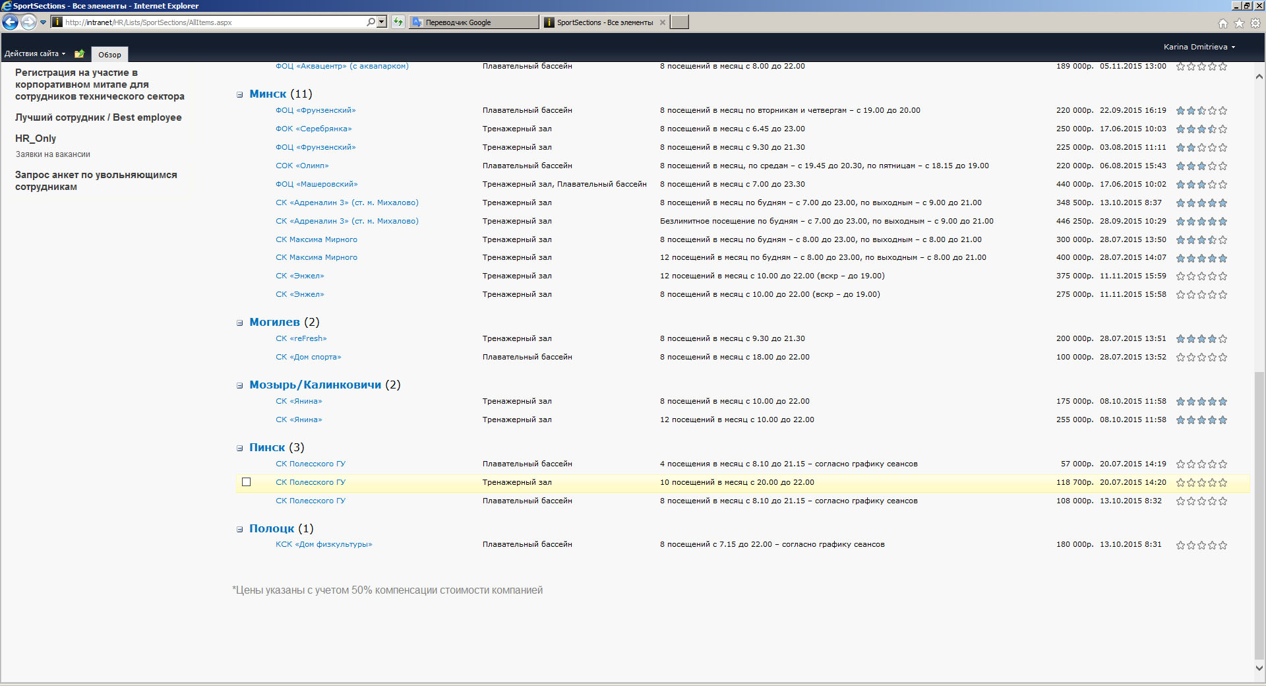This screenshot has height=686, width=1266.
Task: Open the ФОК «Серебрянка» link
Action: [x=313, y=129]
